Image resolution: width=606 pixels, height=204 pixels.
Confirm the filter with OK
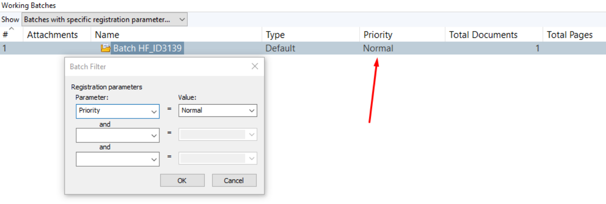pos(182,180)
